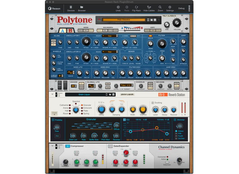Open the Oscillator 1 wave dropdown
Image resolution: width=239 pixels, height=174 pixels.
coord(110,36)
